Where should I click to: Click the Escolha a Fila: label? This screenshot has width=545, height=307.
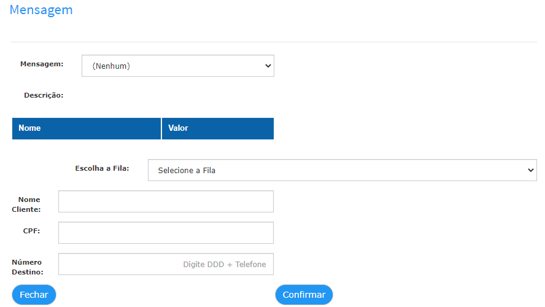[x=102, y=168]
